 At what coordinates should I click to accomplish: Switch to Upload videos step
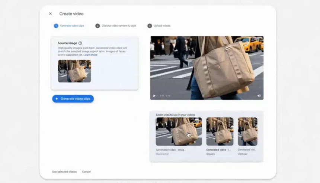coord(162,26)
